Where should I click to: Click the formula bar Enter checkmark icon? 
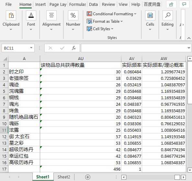pos(62,48)
